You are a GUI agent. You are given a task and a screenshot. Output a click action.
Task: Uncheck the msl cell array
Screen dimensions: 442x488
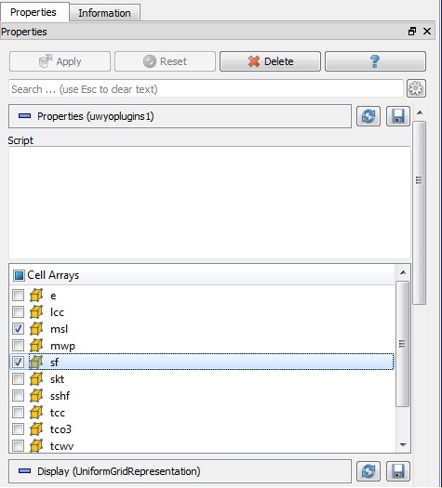(x=18, y=328)
